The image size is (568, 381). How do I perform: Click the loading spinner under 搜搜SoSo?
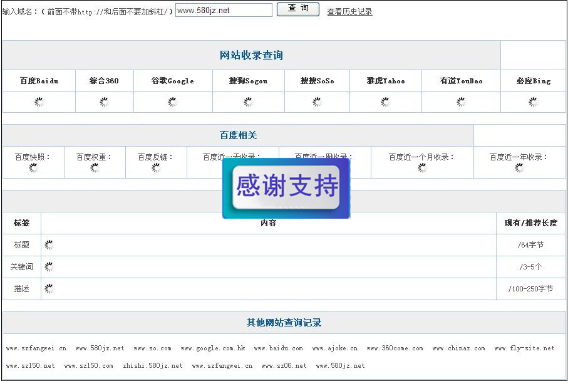[317, 102]
